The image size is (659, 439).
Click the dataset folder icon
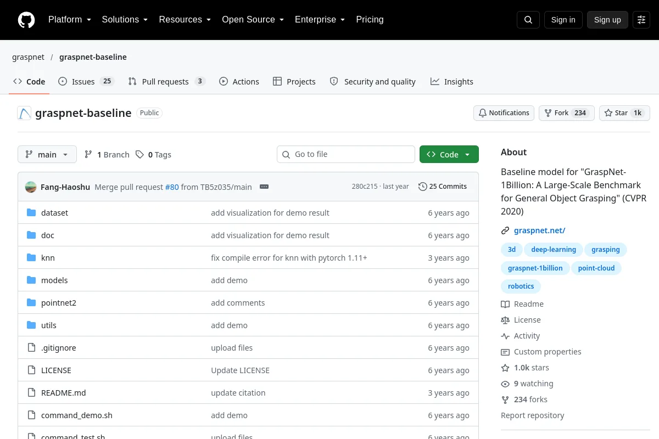(31, 212)
